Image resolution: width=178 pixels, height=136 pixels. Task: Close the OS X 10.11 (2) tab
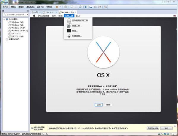pos(76,12)
